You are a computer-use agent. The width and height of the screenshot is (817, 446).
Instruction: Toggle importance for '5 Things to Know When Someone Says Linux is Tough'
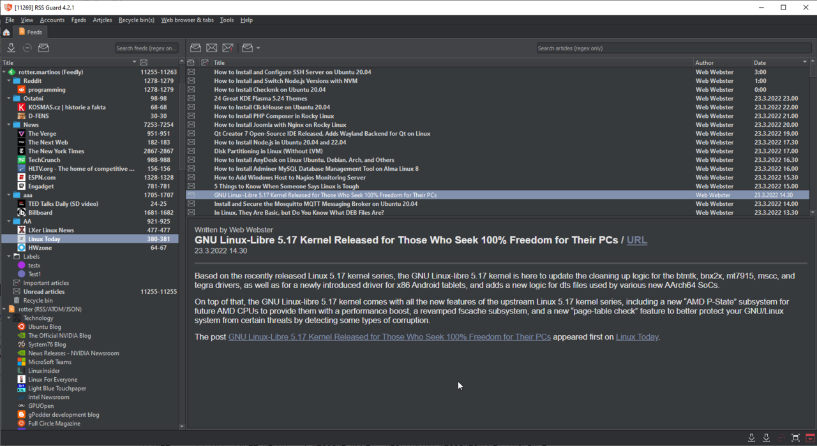pyautogui.click(x=205, y=186)
